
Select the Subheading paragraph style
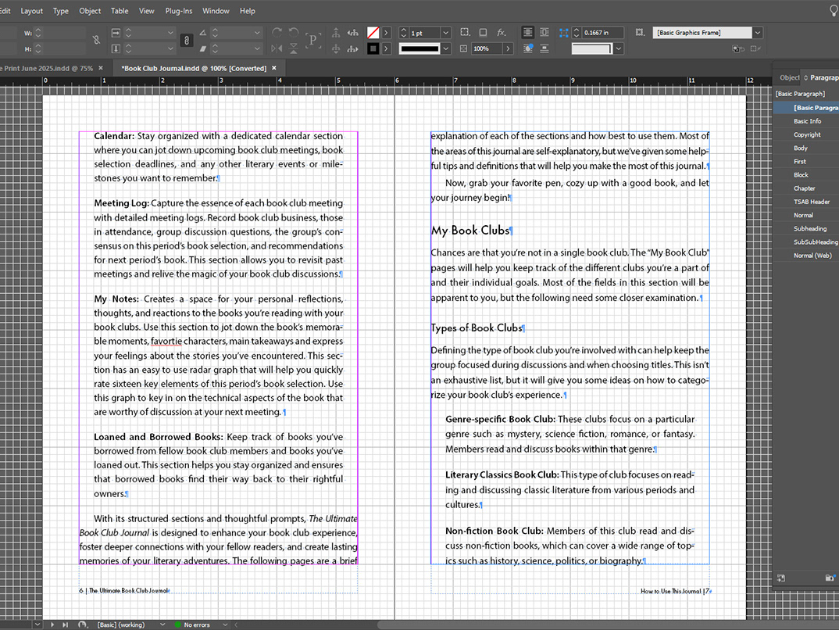click(x=809, y=228)
